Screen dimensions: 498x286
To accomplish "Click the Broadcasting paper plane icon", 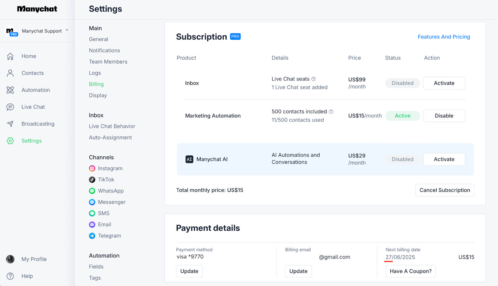I will [10, 124].
